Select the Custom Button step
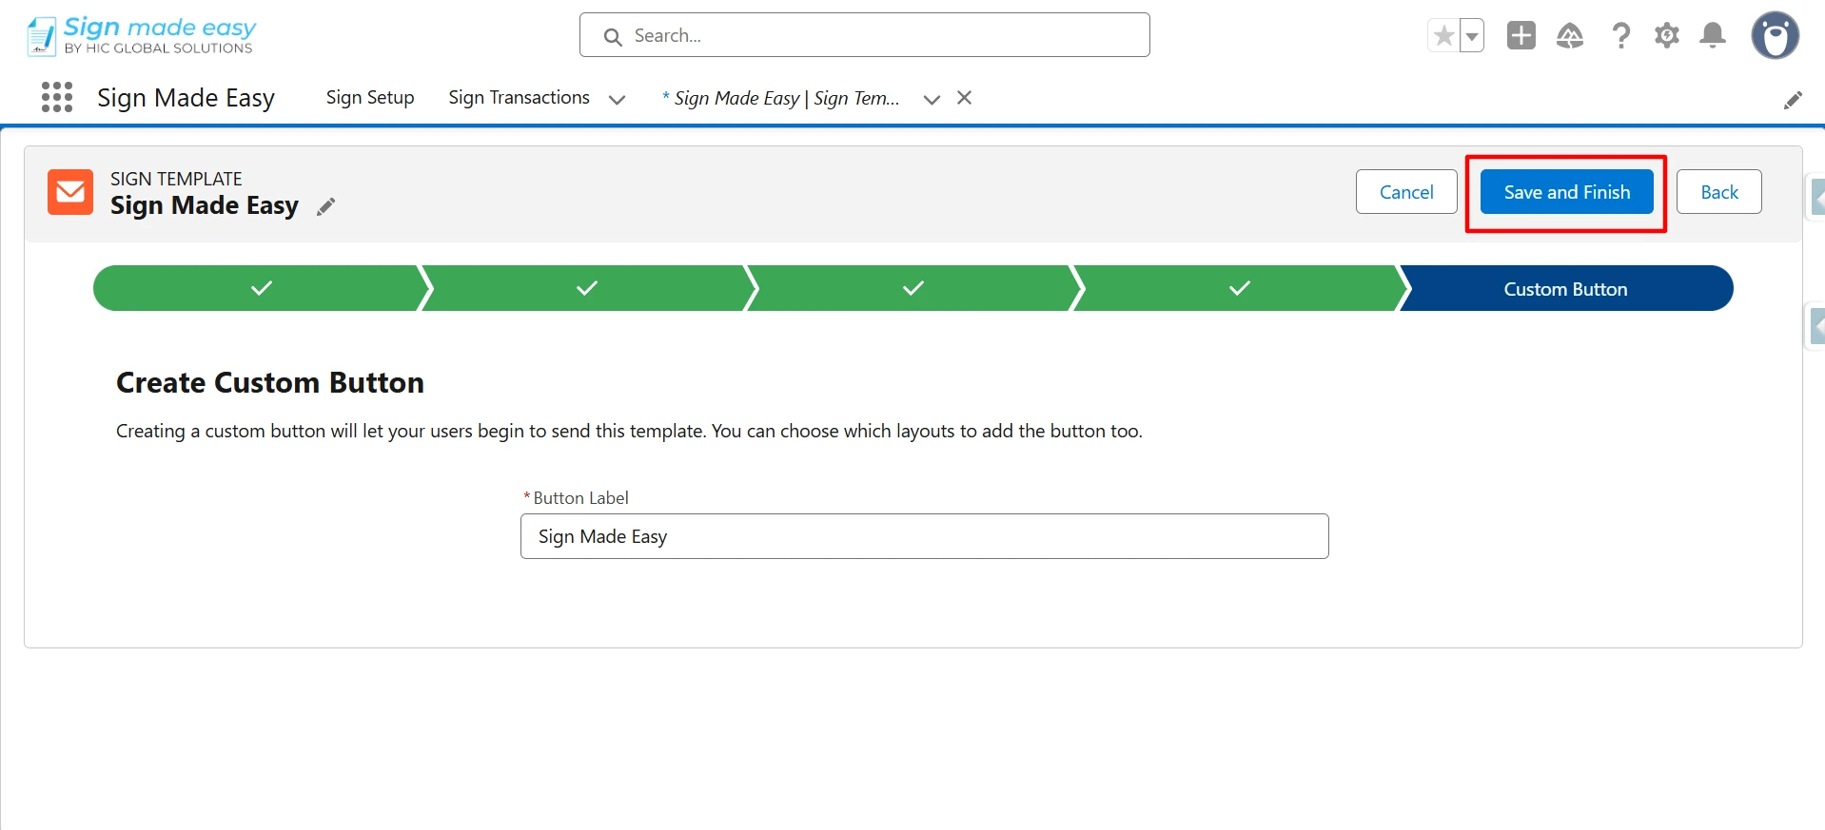Image resolution: width=1825 pixels, height=830 pixels. [1565, 288]
